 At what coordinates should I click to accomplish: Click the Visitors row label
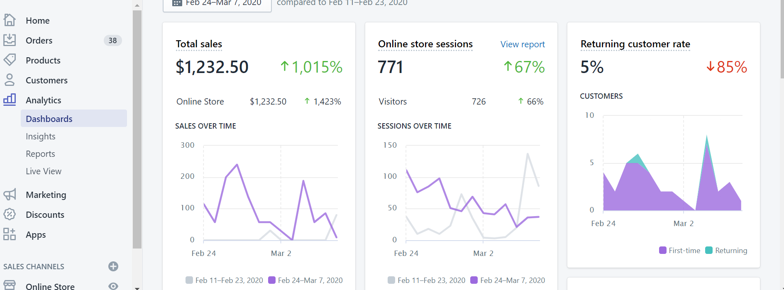(393, 102)
